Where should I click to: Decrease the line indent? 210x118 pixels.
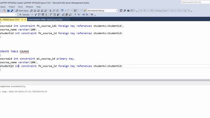click(83, 14)
